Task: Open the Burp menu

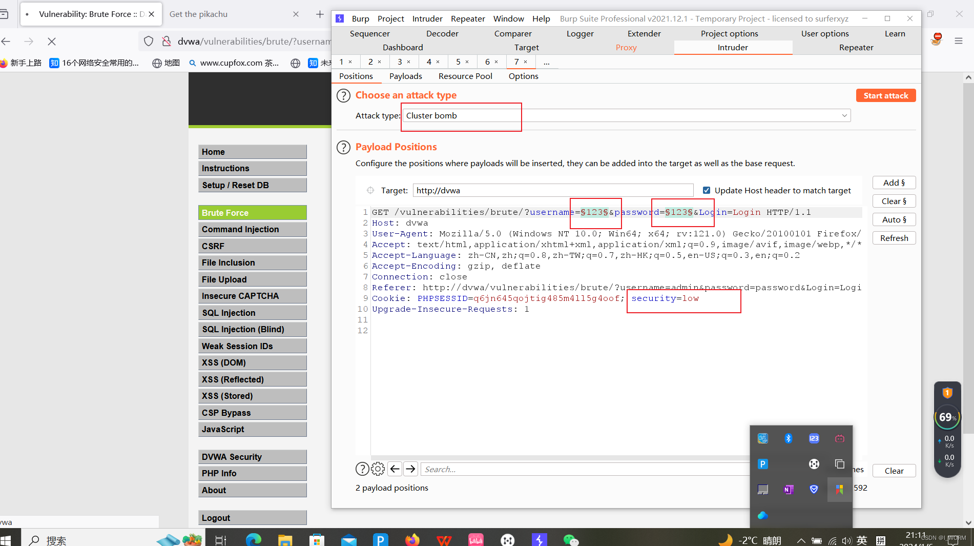Action: pos(361,18)
